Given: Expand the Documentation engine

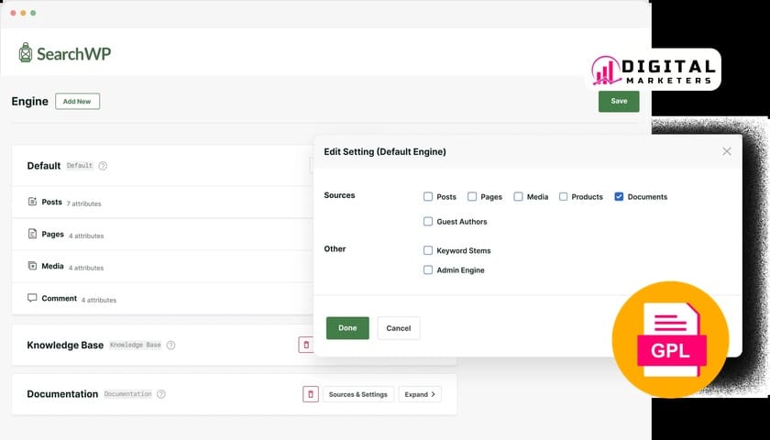Looking at the screenshot, I should [420, 394].
